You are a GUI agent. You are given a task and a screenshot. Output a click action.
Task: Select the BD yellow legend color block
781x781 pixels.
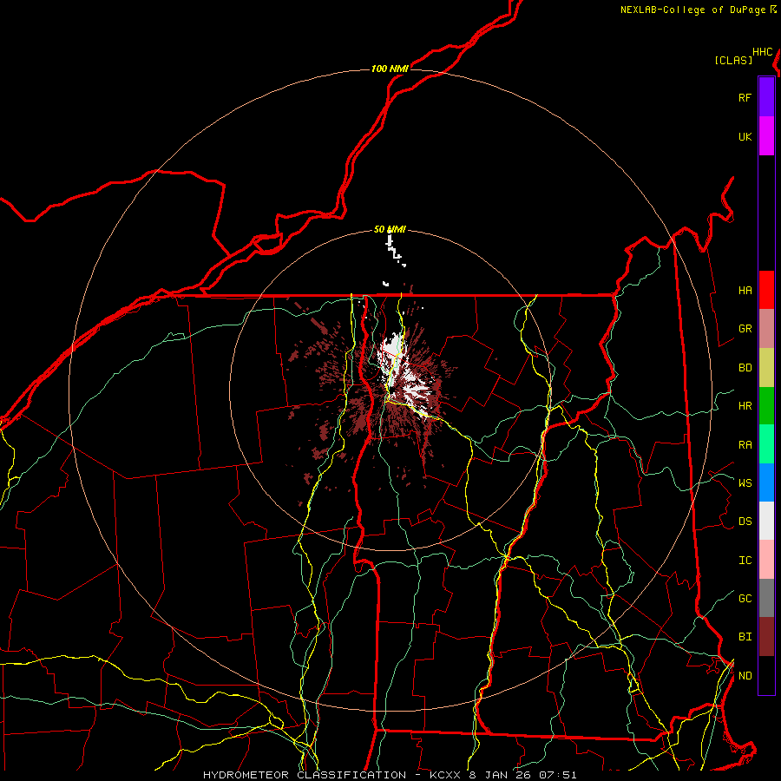coord(766,368)
